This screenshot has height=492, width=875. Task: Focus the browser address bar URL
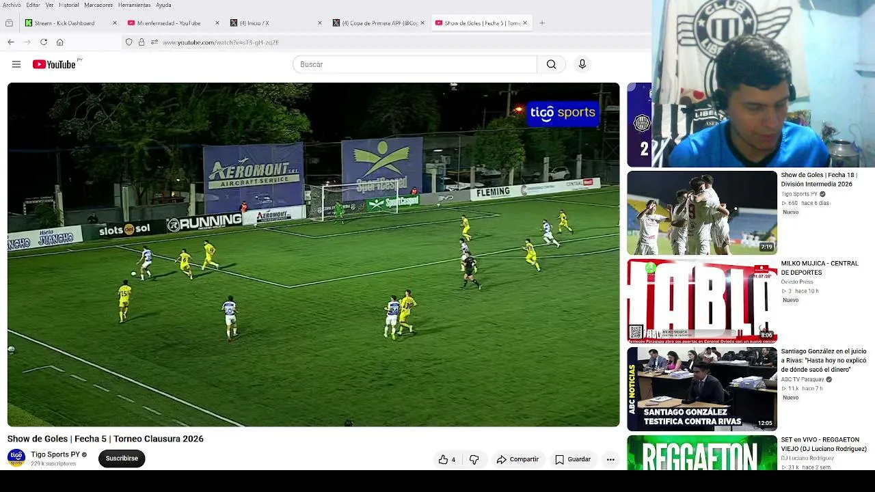pos(220,42)
